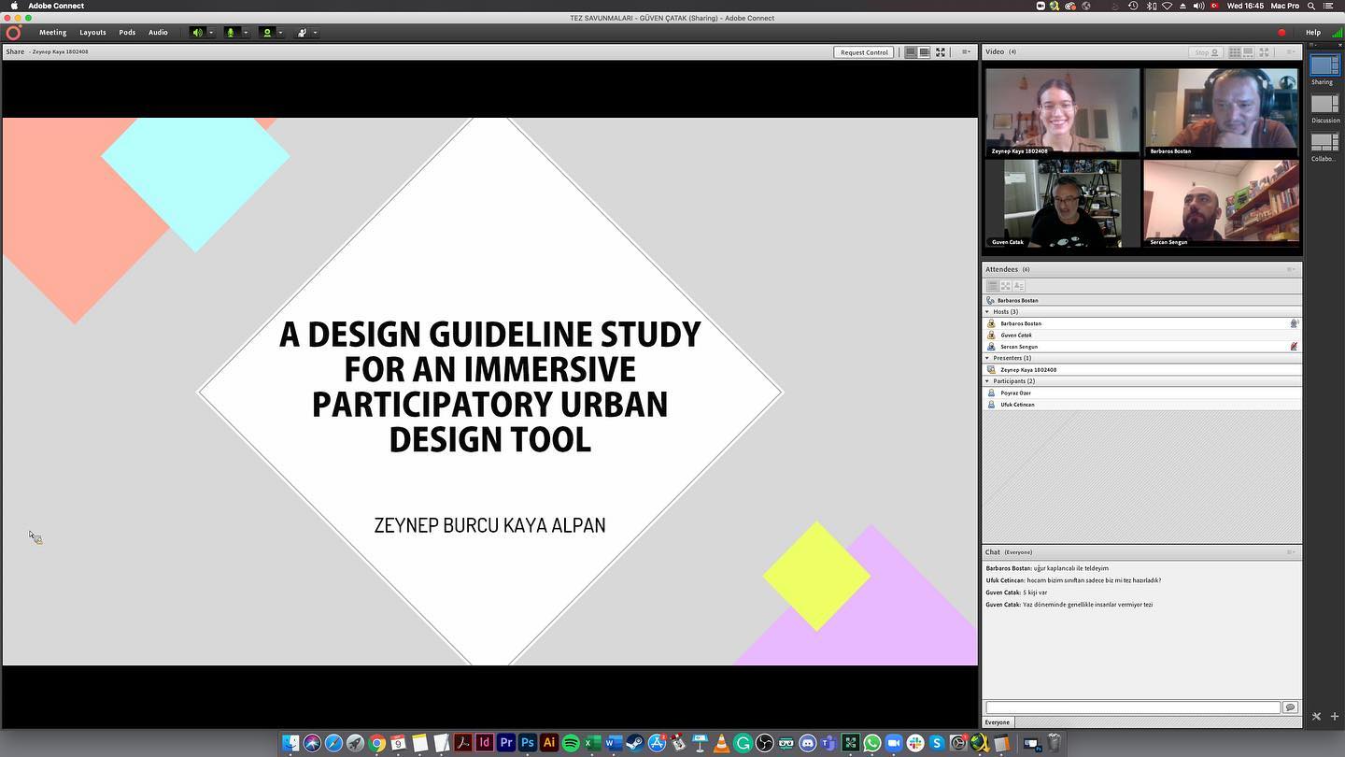Make the Share pod full screen
Image resolution: width=1345 pixels, height=757 pixels.
(x=941, y=52)
